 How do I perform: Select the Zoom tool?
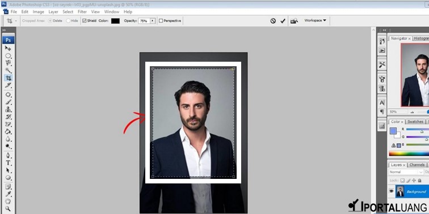[8, 209]
